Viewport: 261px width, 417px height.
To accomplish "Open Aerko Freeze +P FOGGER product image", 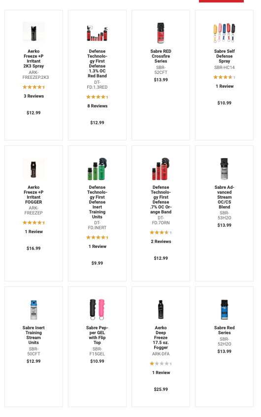I will (33, 169).
